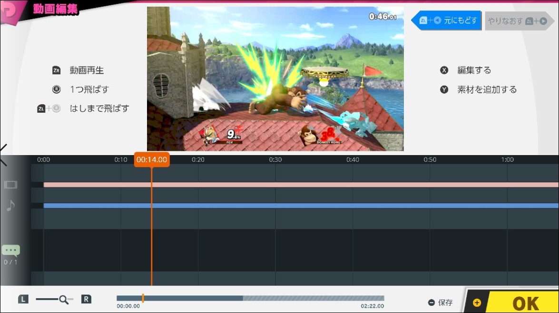Click the 00:00.00 start time label

pyautogui.click(x=128, y=306)
